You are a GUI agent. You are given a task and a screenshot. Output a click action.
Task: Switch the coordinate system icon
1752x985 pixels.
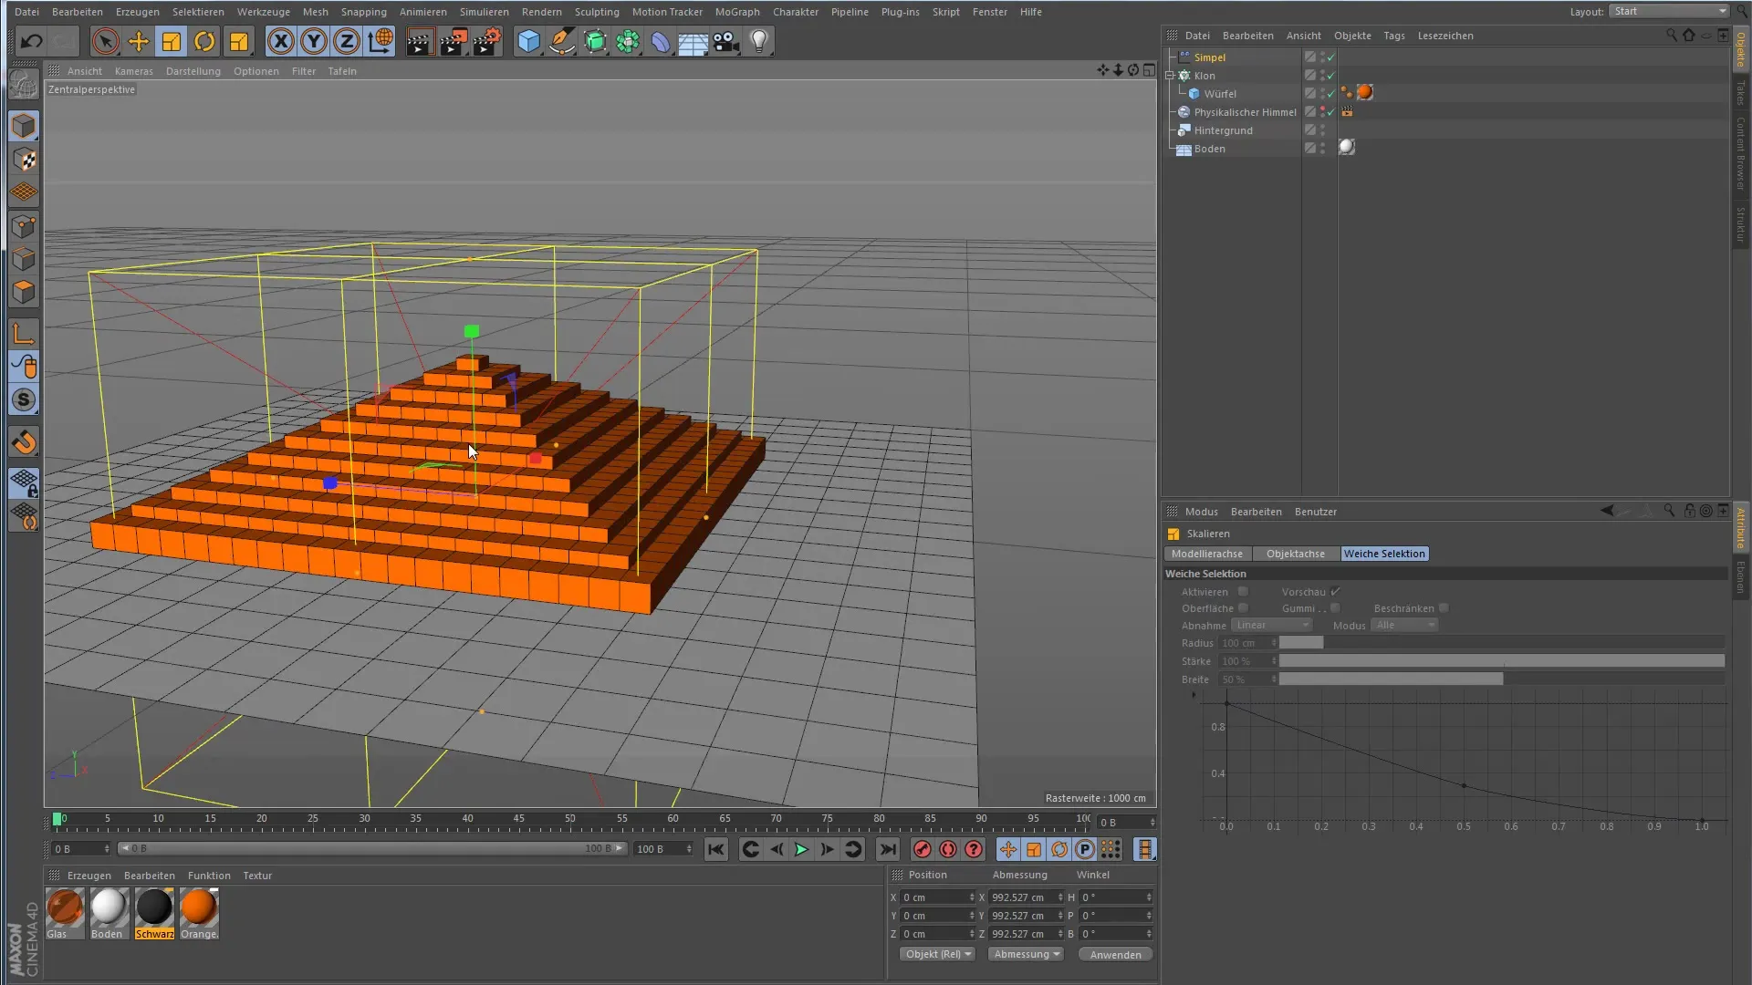tap(381, 41)
